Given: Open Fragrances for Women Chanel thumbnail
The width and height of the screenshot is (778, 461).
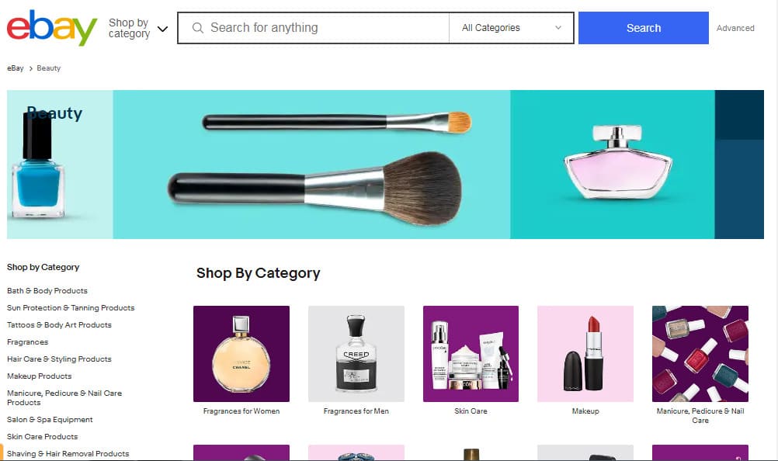Looking at the screenshot, I should click(241, 353).
